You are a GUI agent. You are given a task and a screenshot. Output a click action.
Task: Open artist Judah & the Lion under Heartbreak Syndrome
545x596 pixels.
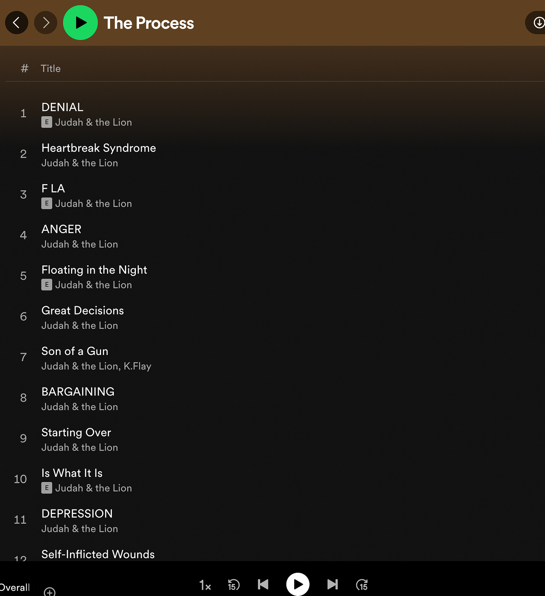click(x=80, y=163)
